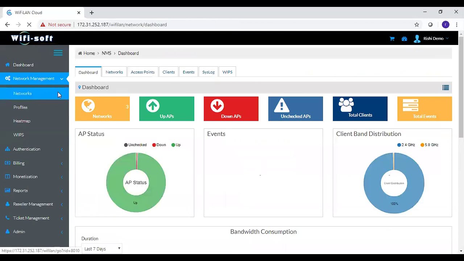Open Heatmap in the sidebar submenu
Viewport: 464px width, 261px height.
[34, 121]
